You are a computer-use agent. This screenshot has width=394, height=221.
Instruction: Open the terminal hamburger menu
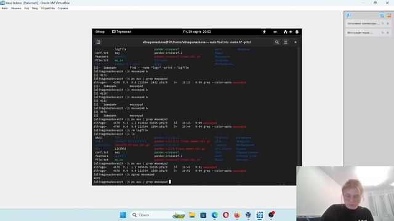click(x=286, y=42)
